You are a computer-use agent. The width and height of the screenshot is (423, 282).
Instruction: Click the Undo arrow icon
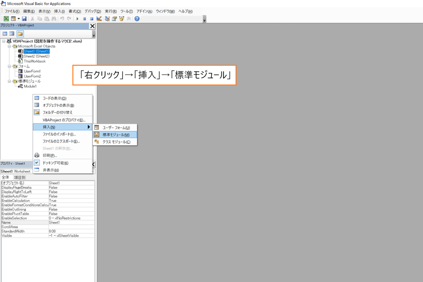62,18
